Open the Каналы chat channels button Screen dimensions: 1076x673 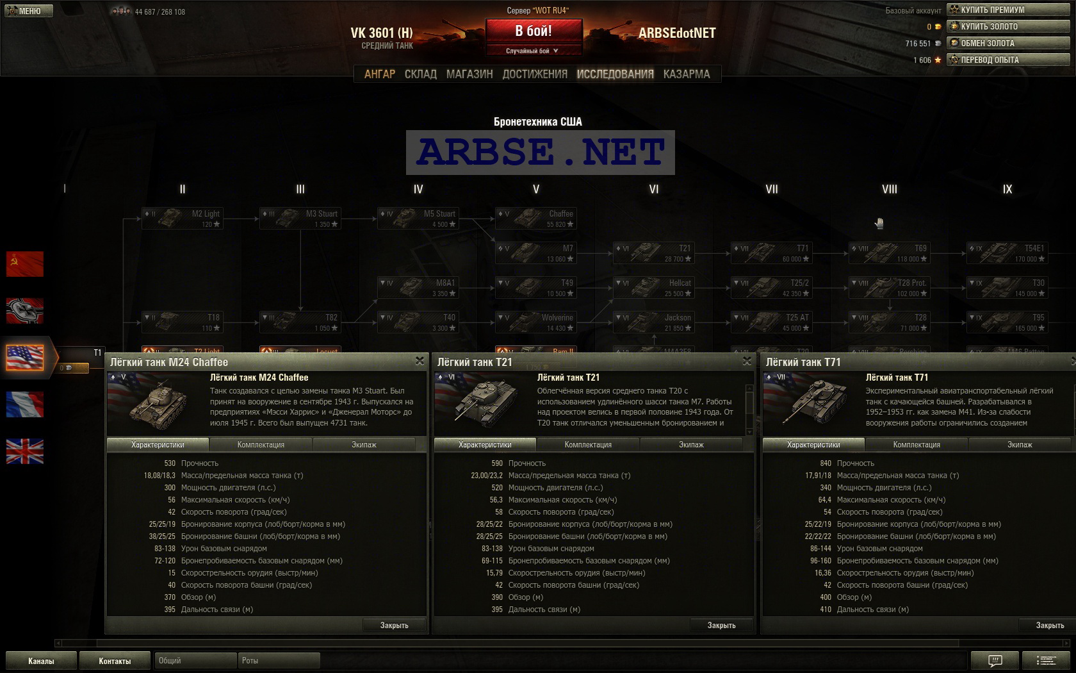click(41, 661)
